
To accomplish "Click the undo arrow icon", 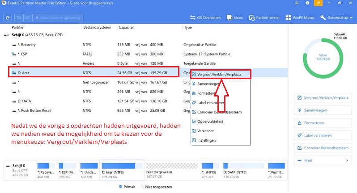I will pyautogui.click(x=19, y=17).
